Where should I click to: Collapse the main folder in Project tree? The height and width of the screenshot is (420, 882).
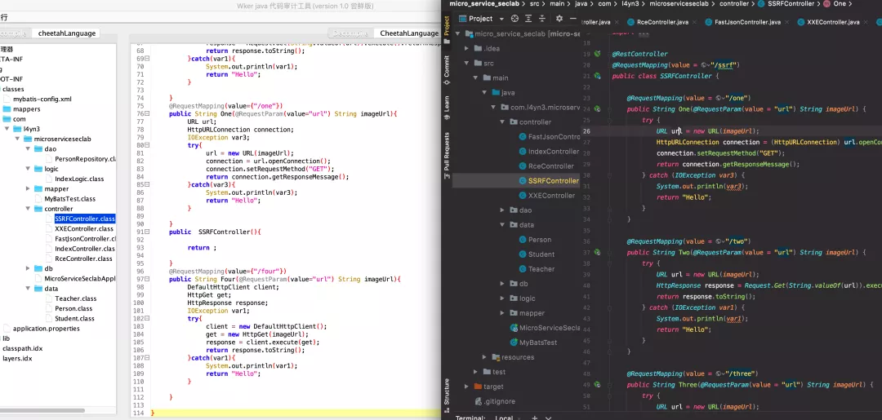coord(476,78)
